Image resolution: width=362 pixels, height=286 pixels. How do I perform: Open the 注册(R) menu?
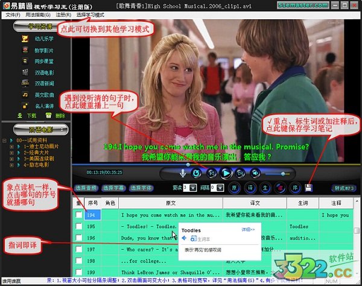(63, 15)
